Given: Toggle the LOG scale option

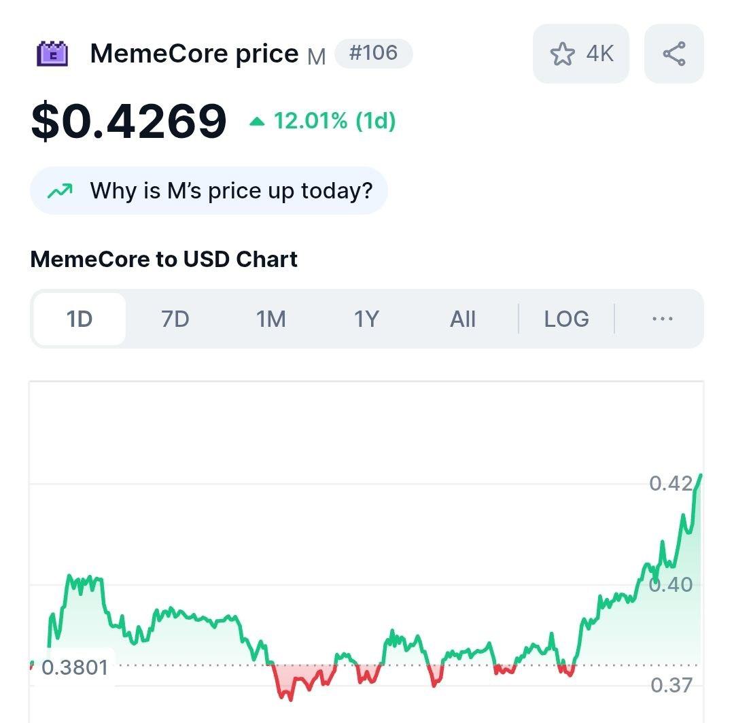Looking at the screenshot, I should pos(566,319).
